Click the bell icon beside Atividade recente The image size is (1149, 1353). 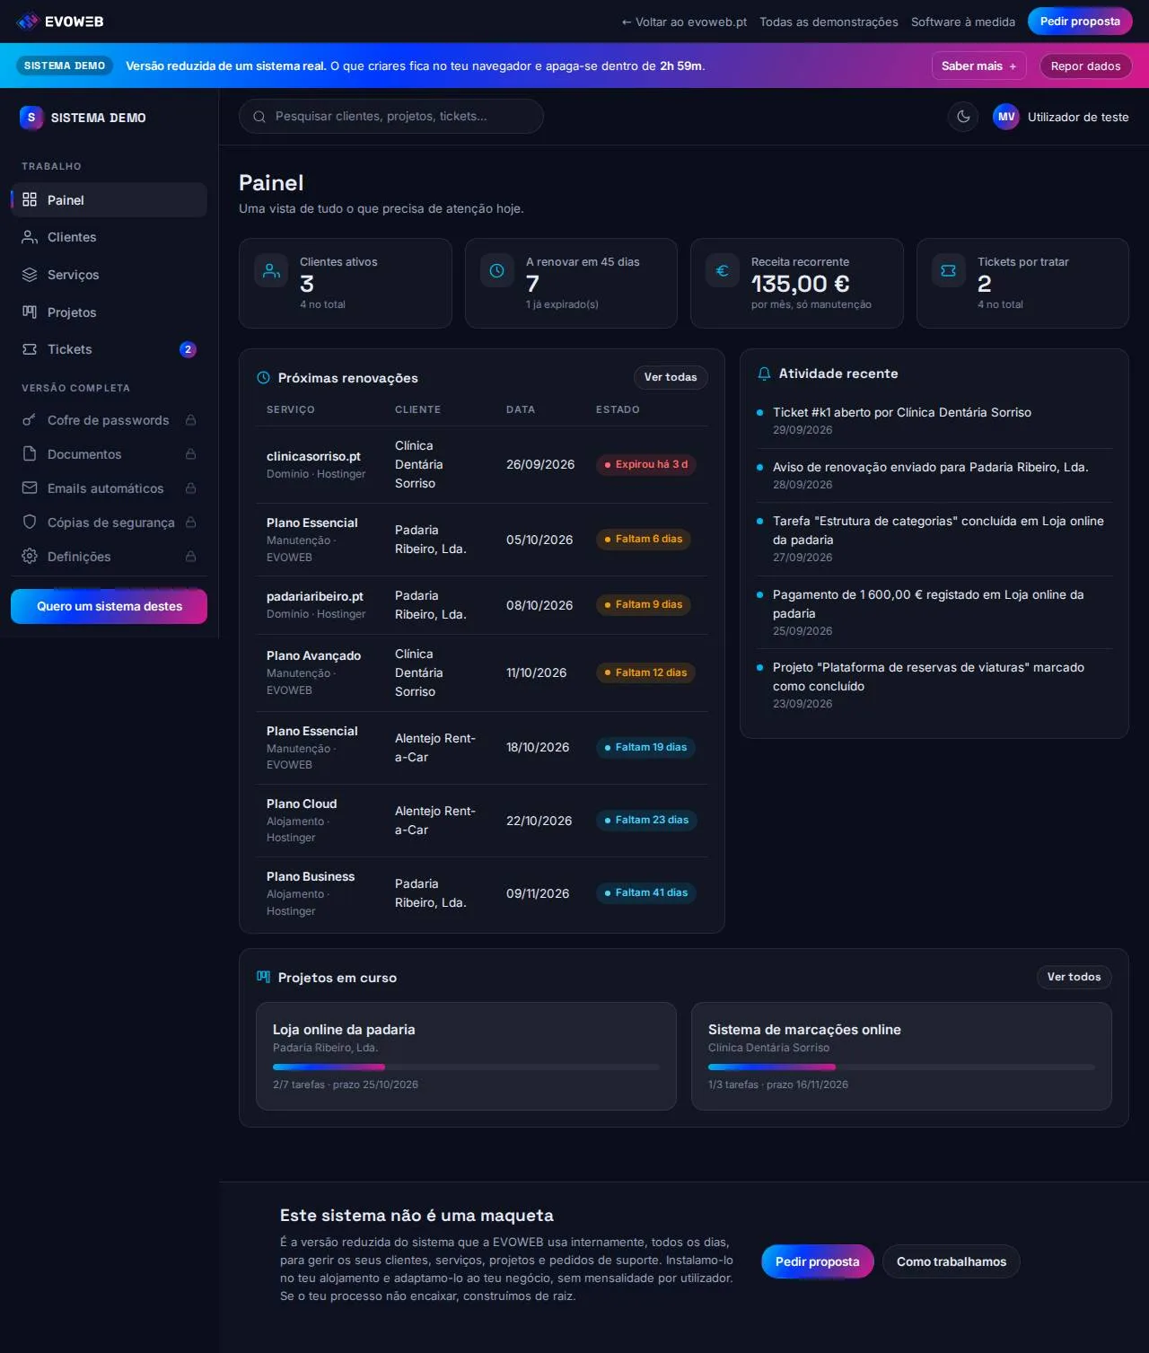764,373
